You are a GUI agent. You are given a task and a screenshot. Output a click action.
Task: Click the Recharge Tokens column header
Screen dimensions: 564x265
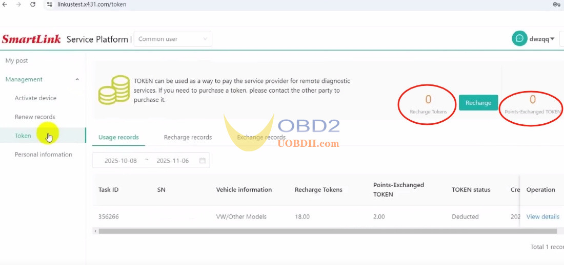click(318, 190)
